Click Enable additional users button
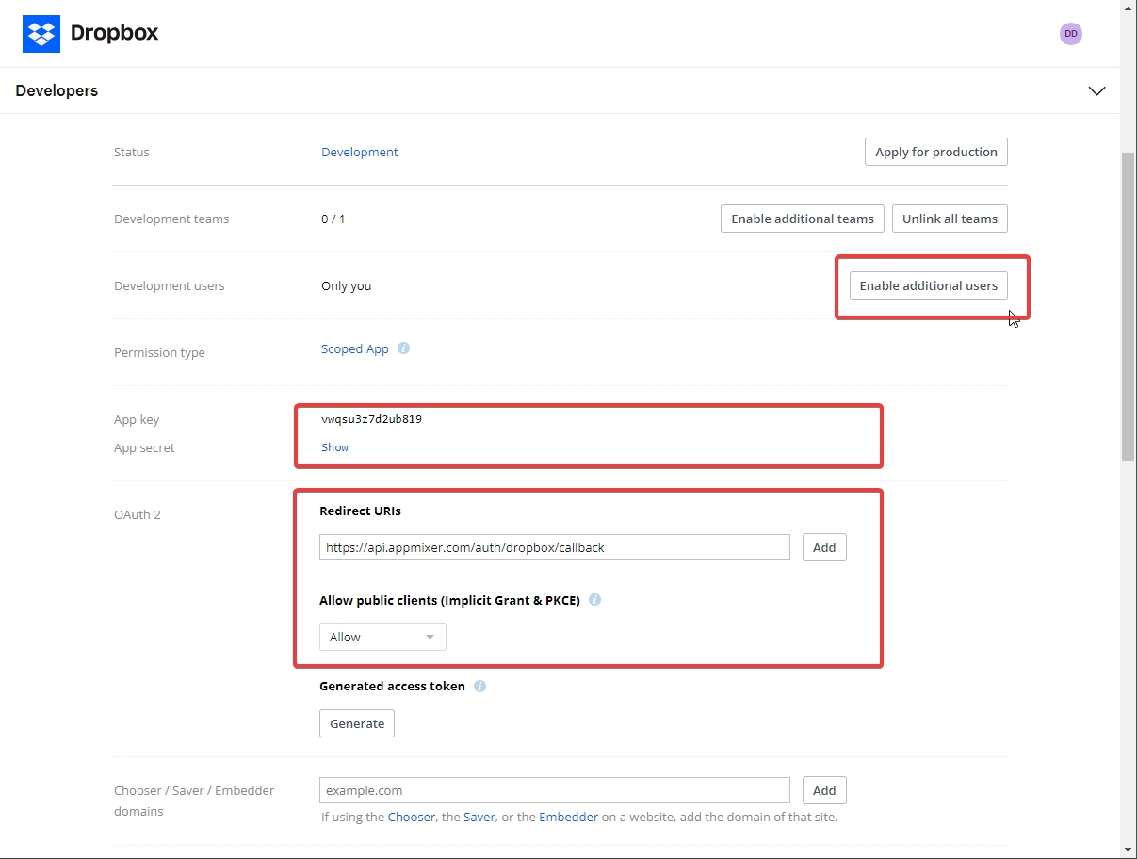Viewport: 1137px width, 859px height. tap(928, 285)
